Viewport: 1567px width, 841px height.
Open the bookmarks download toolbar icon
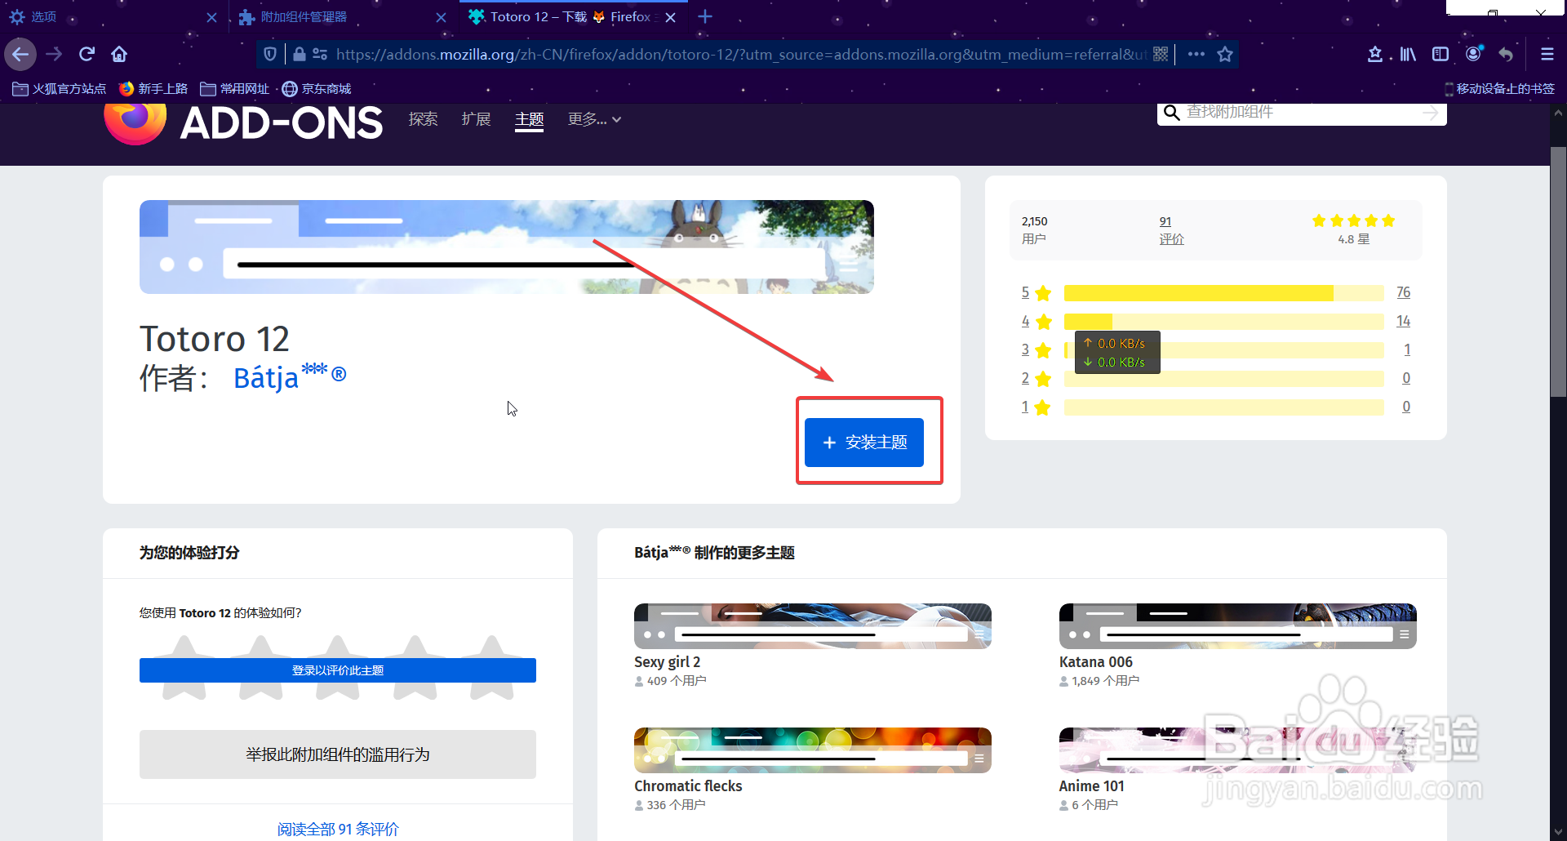click(1375, 55)
